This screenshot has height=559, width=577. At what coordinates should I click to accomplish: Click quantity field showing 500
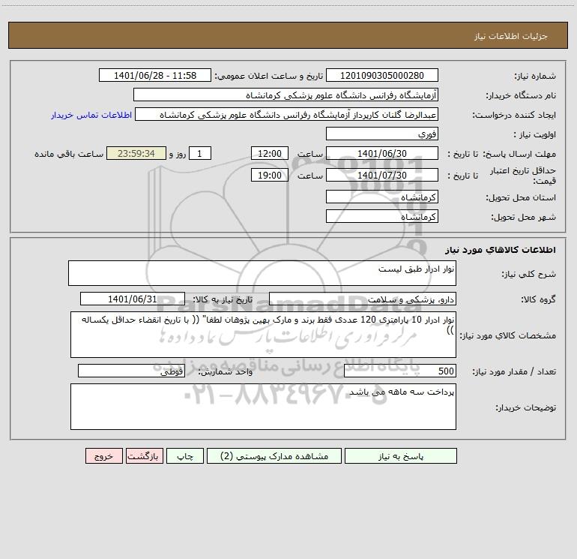coord(400,371)
